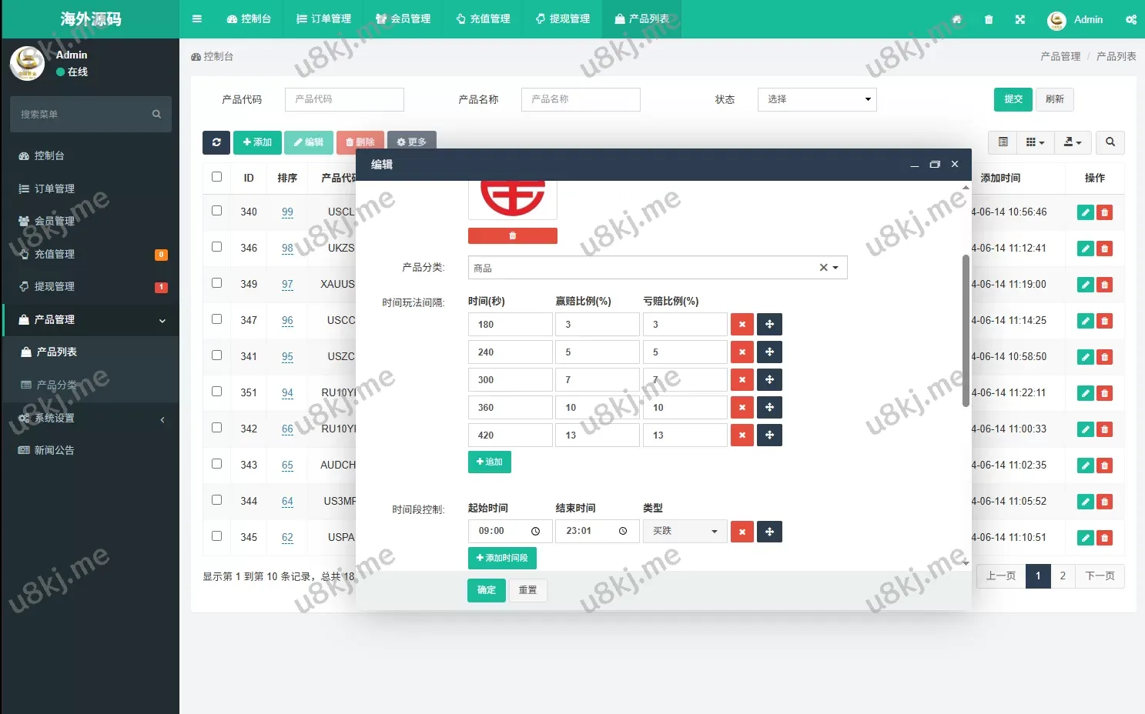Click the drag handle on 420 seconds row
The width and height of the screenshot is (1145, 714).
click(x=769, y=435)
